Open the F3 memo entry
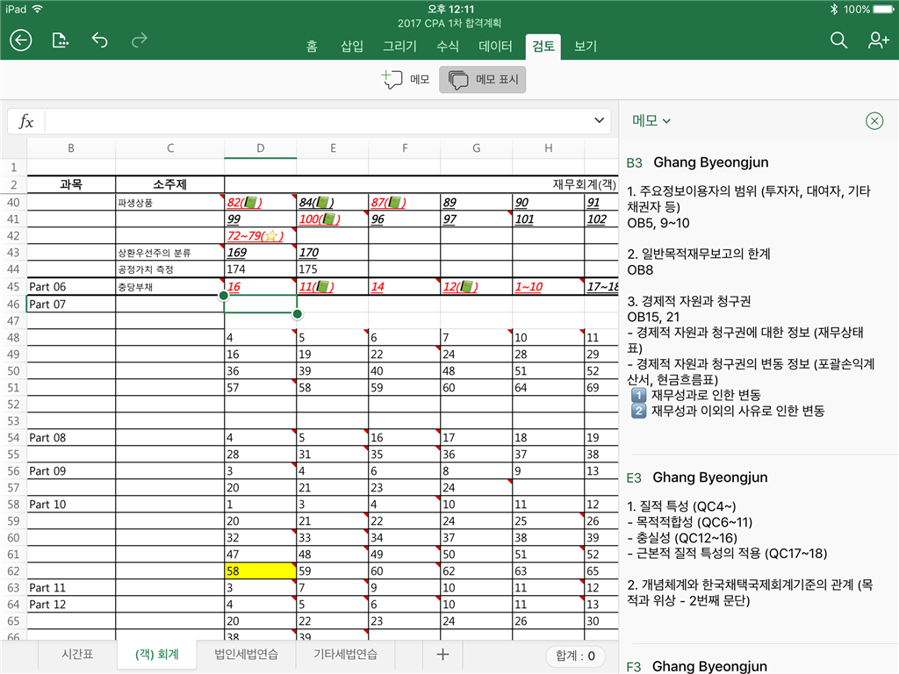 (x=697, y=666)
